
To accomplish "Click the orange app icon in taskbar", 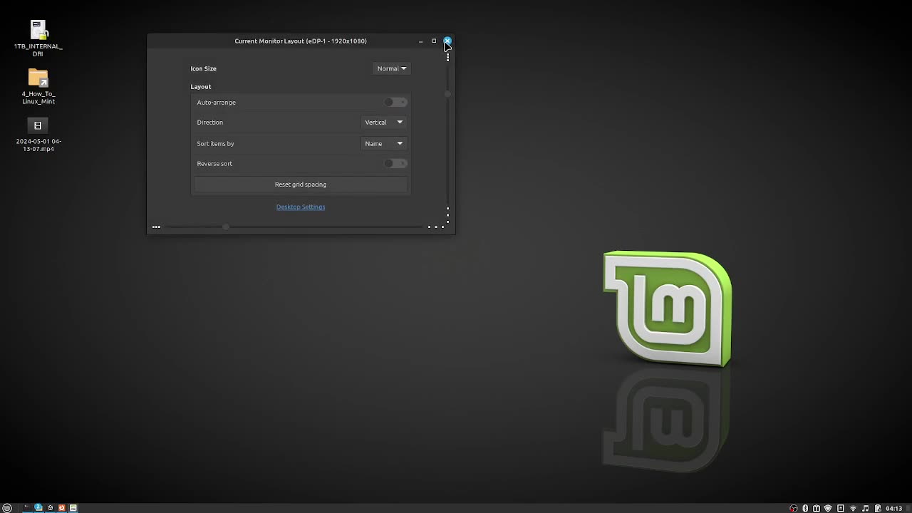I will [x=61, y=508].
